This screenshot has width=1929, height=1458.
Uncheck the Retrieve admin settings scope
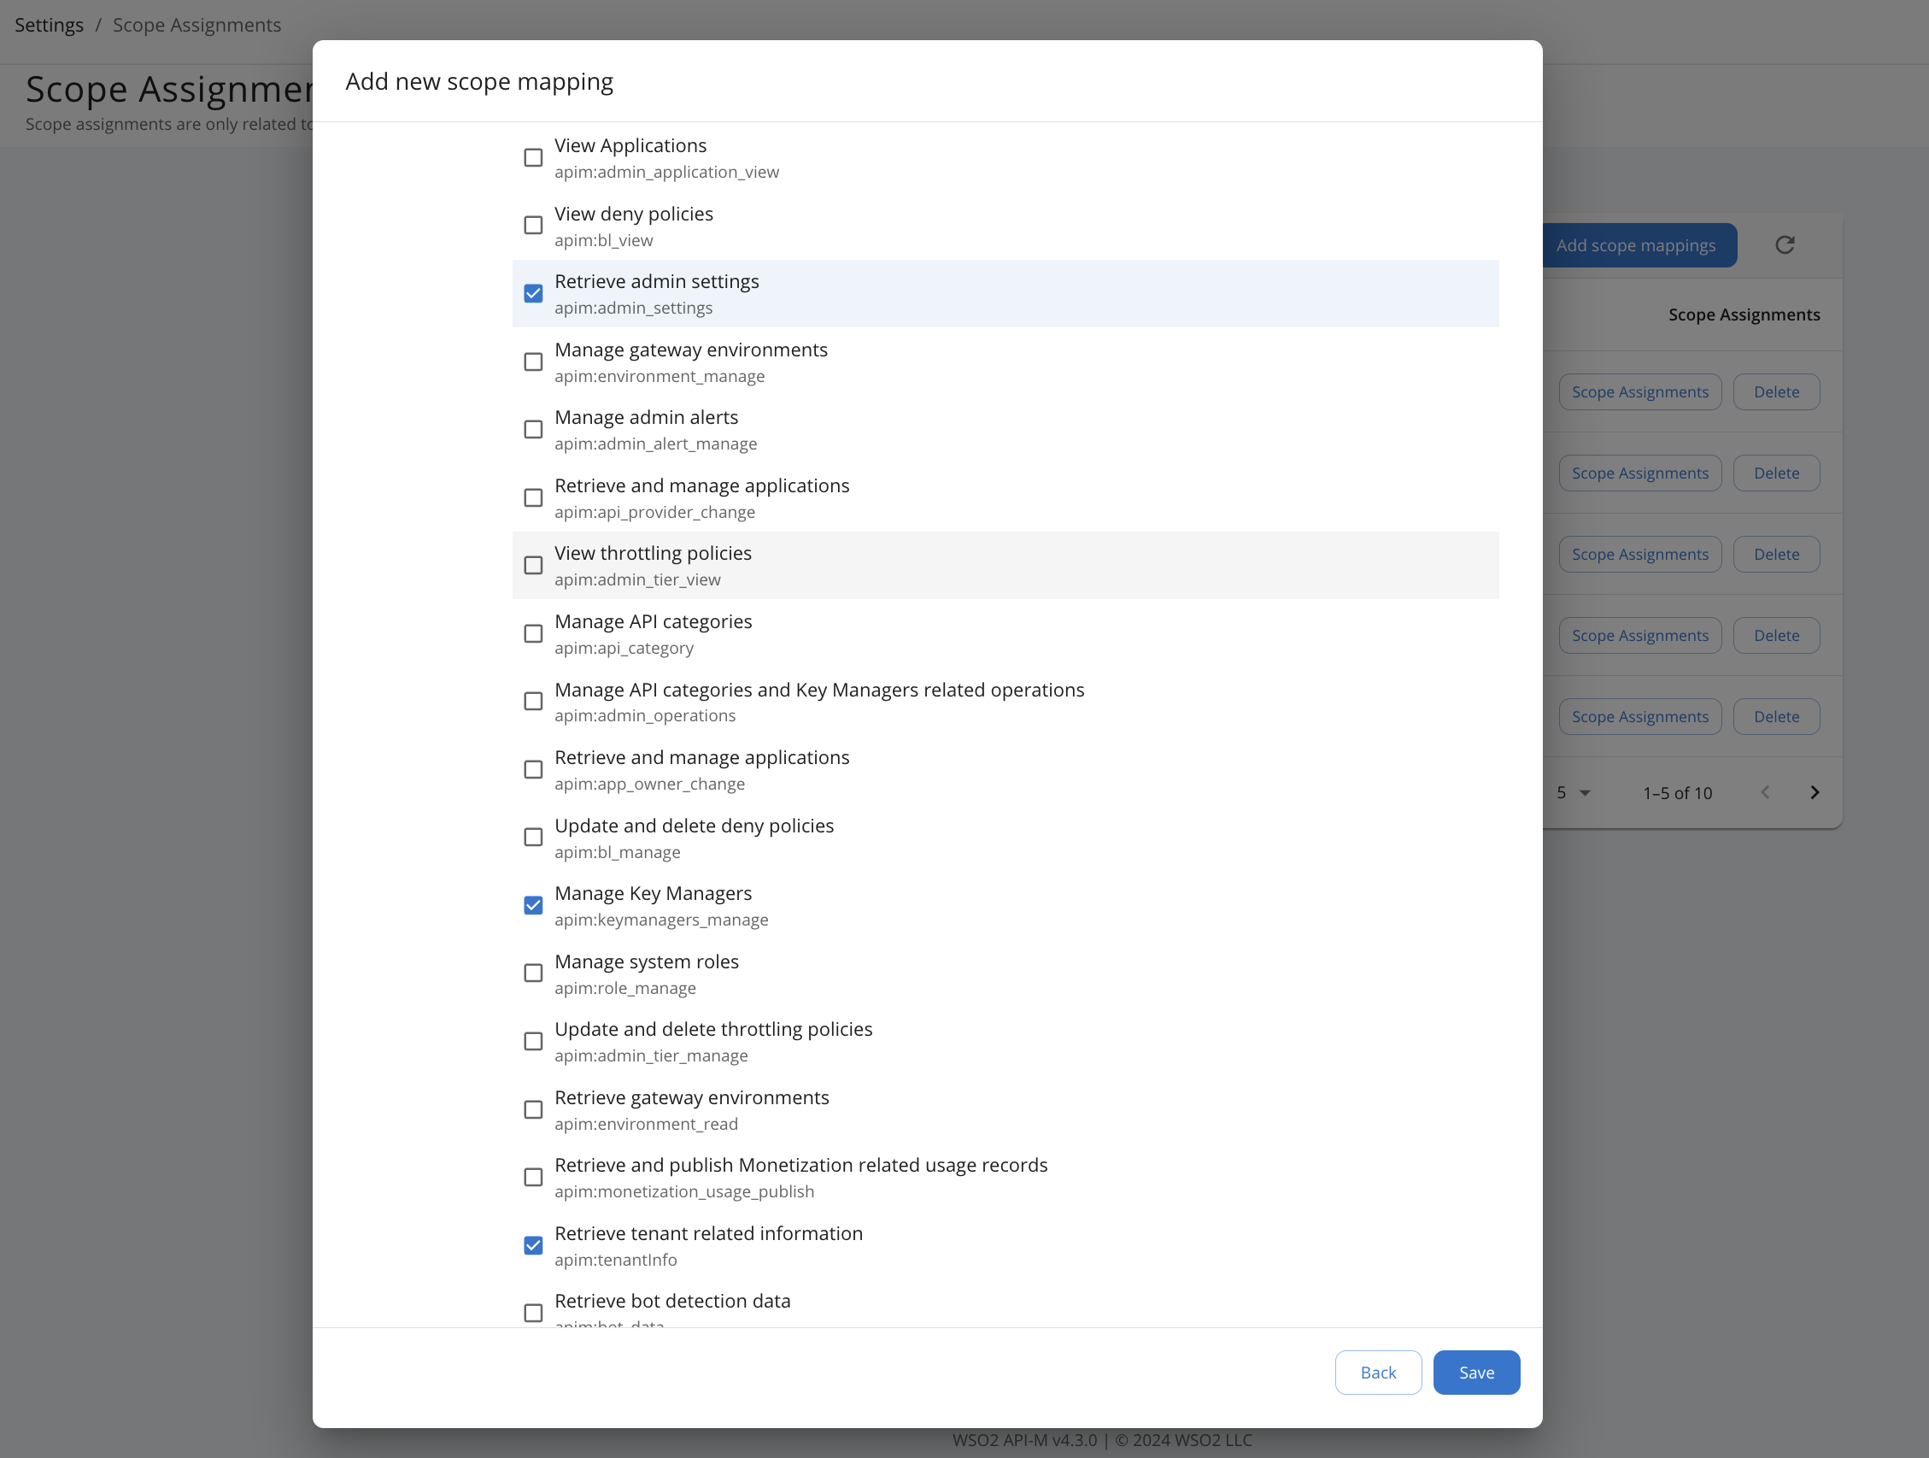(x=533, y=293)
